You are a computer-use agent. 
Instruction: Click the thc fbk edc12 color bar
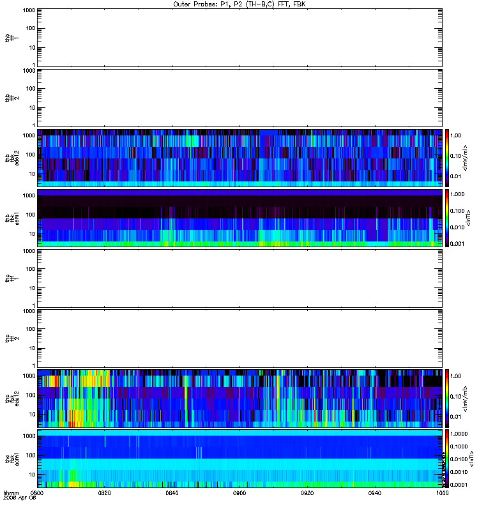pos(447,398)
